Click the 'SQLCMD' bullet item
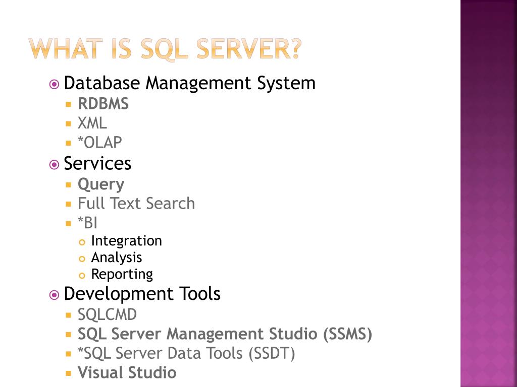 click(x=108, y=314)
